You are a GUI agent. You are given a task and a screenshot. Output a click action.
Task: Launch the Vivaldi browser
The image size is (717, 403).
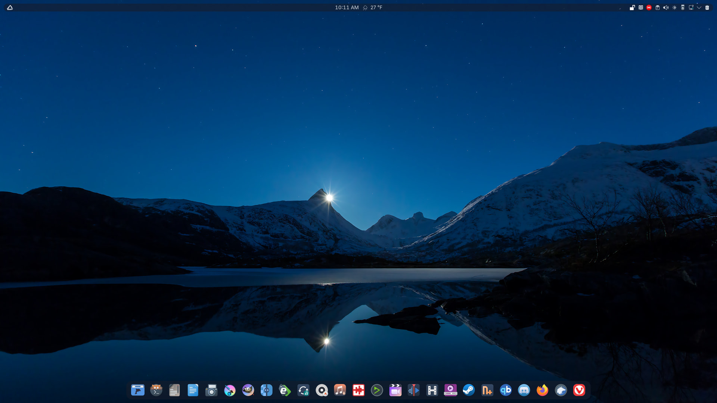(x=579, y=390)
